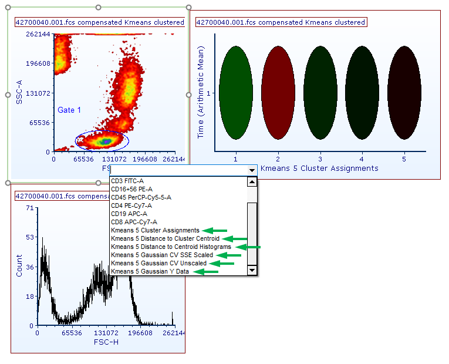
Task: Click the dropdown list scrollbar thumb
Action: pos(252,234)
